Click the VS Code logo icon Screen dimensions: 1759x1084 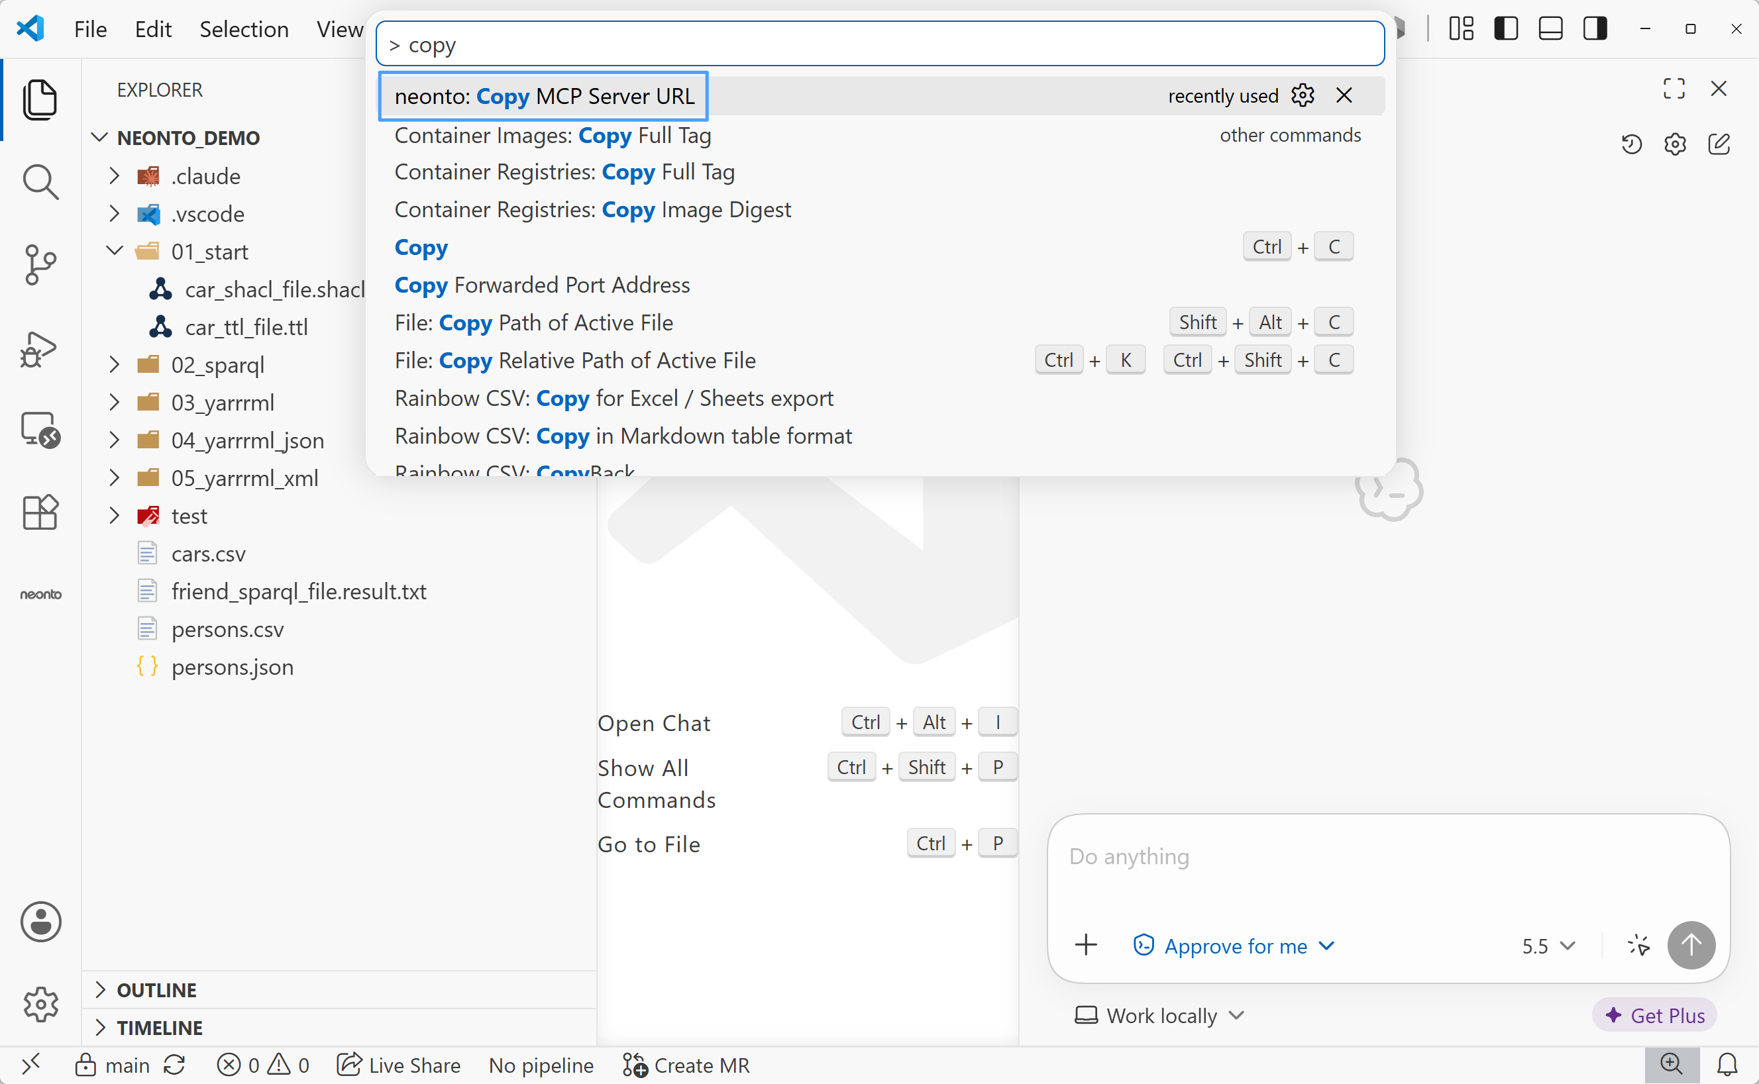[31, 28]
